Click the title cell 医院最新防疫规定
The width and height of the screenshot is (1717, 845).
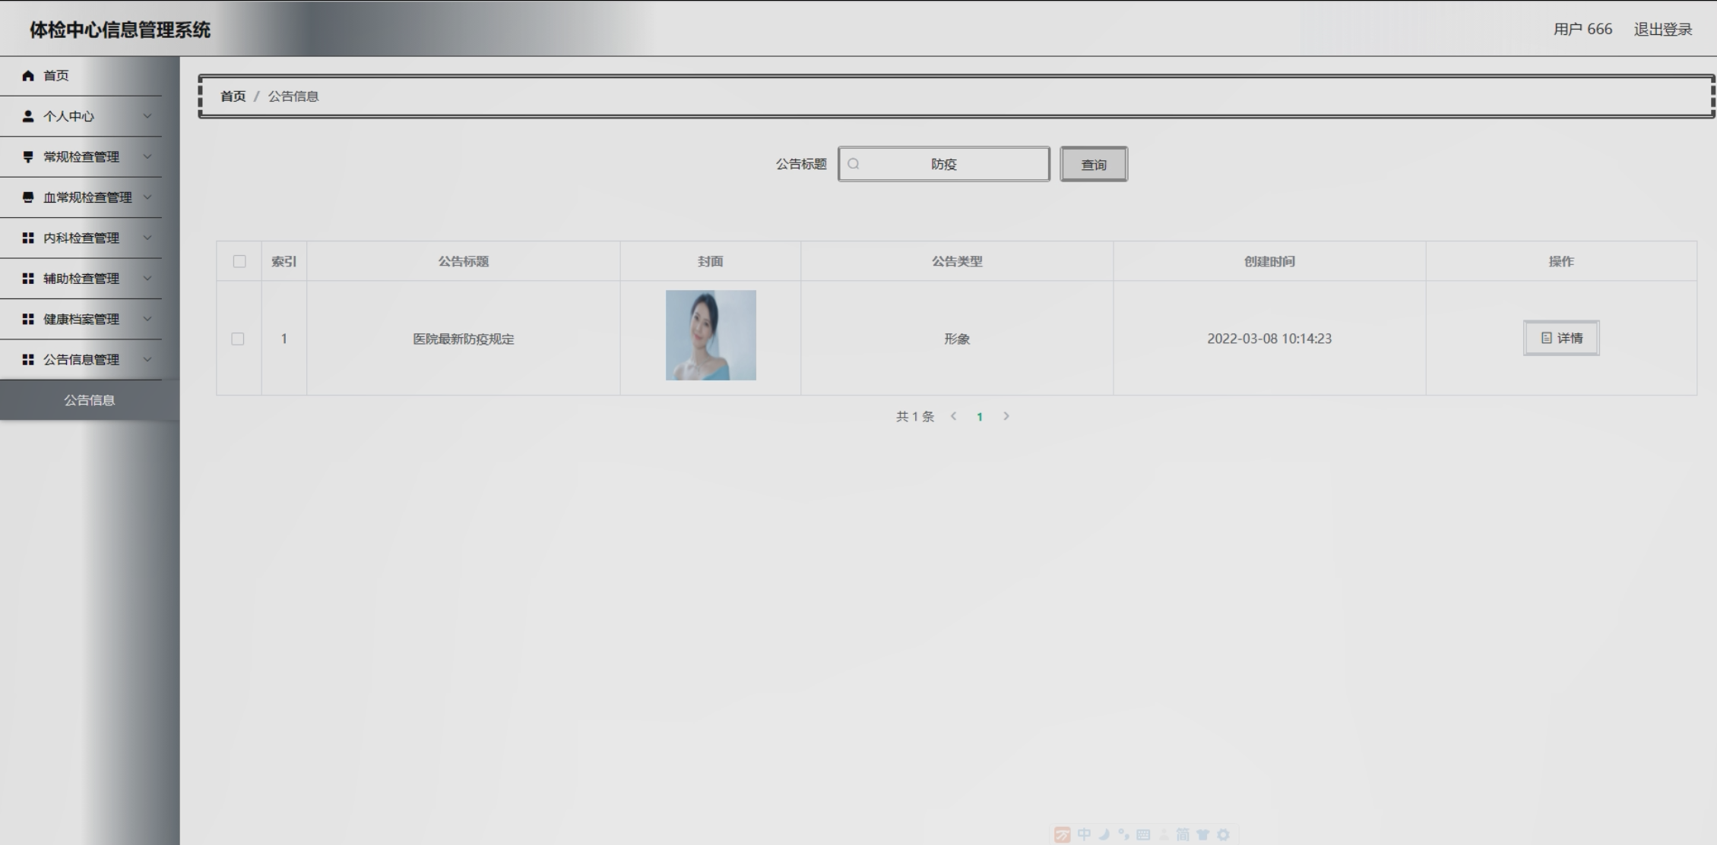pyautogui.click(x=464, y=339)
